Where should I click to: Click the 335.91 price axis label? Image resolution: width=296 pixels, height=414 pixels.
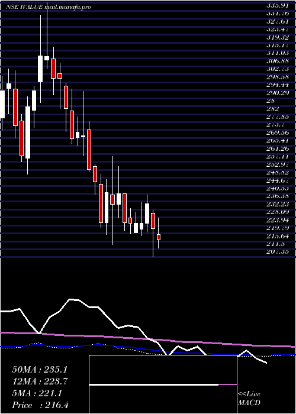click(277, 5)
